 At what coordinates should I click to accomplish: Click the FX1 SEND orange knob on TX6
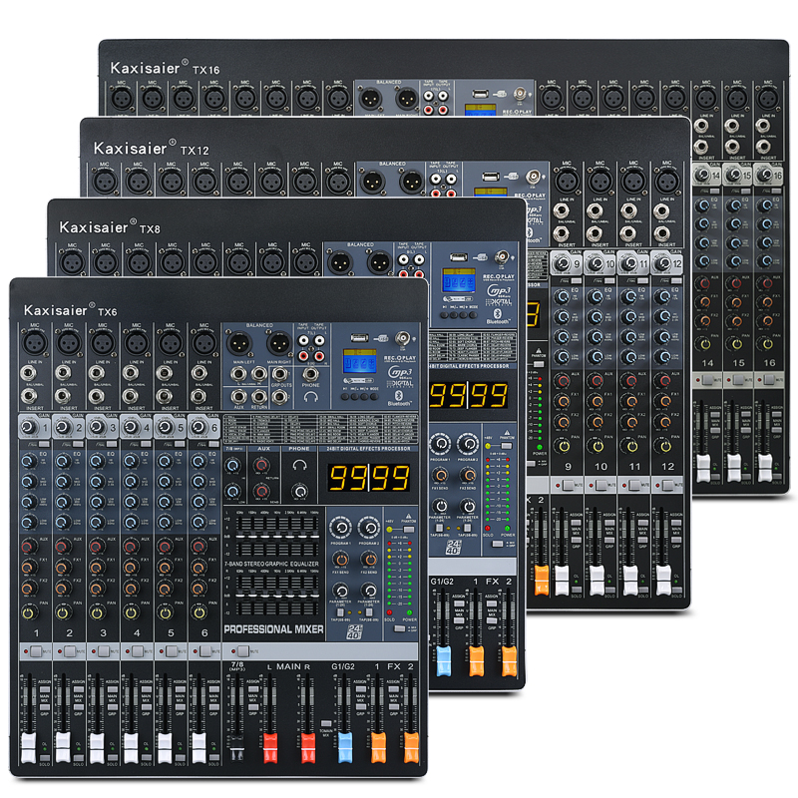[x=340, y=560]
